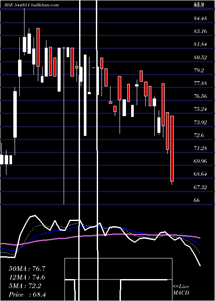Image resolution: width=215 pixels, height=301 pixels.
Task: Click the 67.32 price axis label
Action: click(x=200, y=187)
